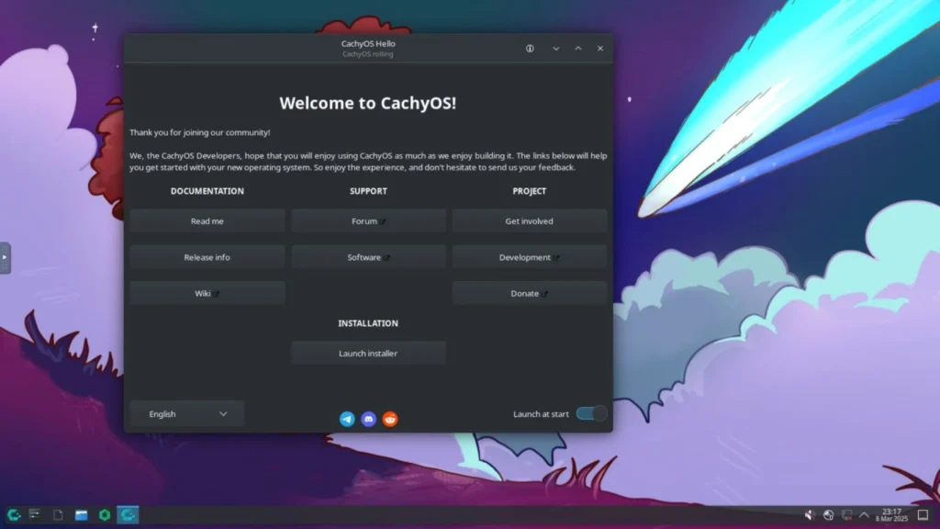Viewport: 940px width, 529px height.
Task: Open the Wiki external link button
Action: click(x=207, y=293)
